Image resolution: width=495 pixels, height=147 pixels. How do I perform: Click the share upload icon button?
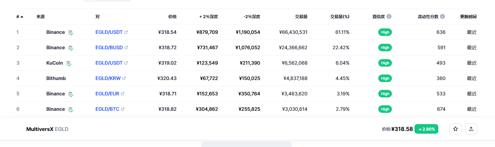pos(471,129)
